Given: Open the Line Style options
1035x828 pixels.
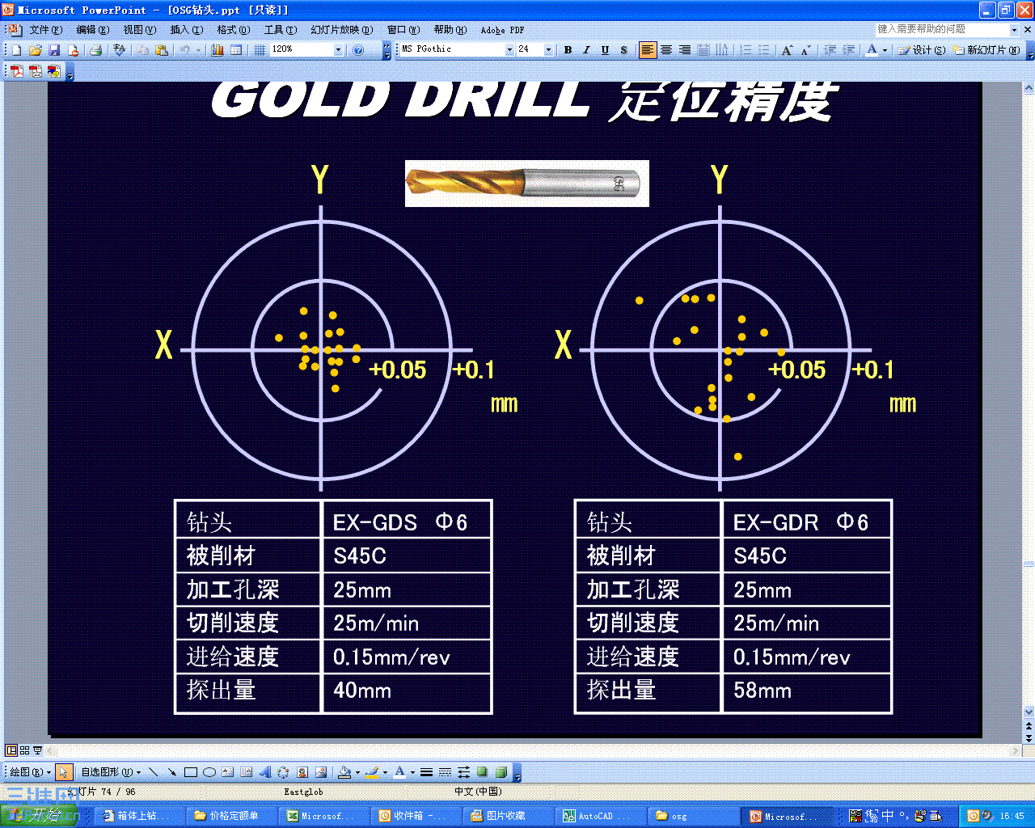Looking at the screenshot, I should 426,772.
